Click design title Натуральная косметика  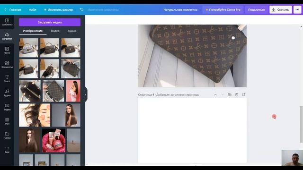(x=180, y=9)
